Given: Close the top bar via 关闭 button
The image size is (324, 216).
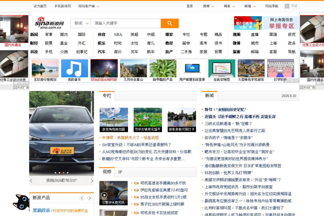Looking at the screenshot, I should click(292, 6).
